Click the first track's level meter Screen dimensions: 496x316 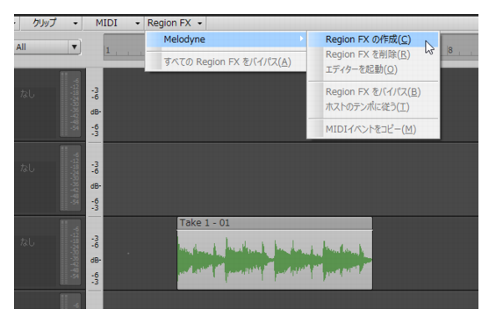[70, 104]
